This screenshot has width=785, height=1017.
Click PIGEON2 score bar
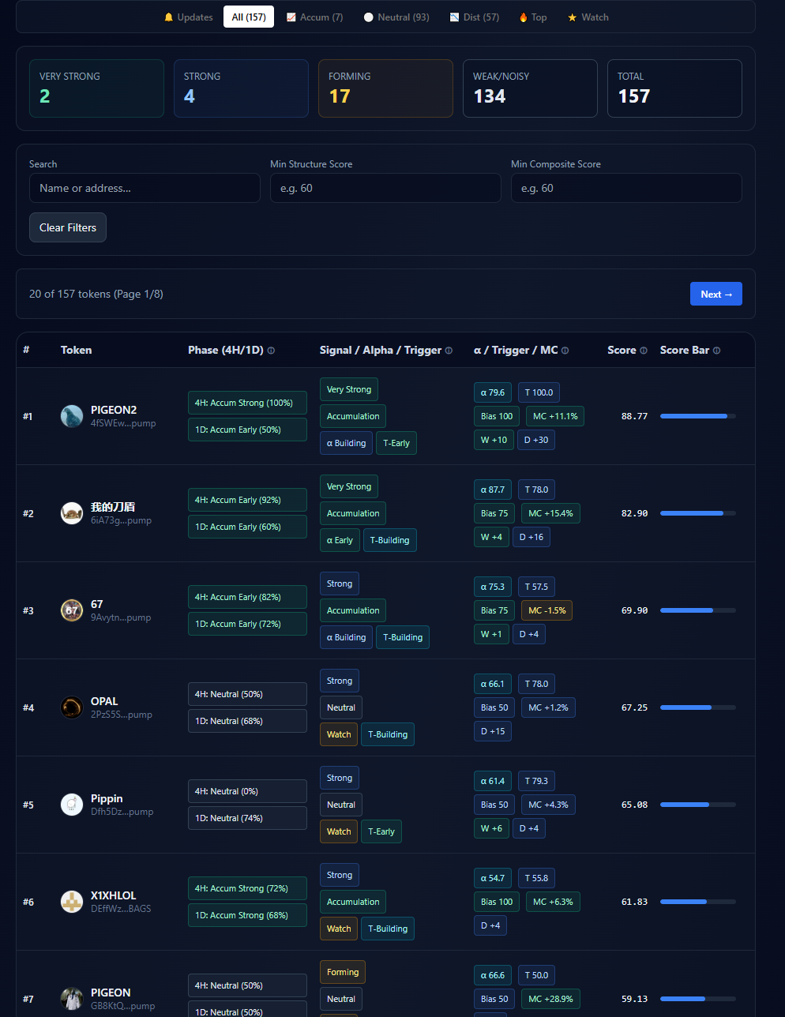(x=698, y=416)
